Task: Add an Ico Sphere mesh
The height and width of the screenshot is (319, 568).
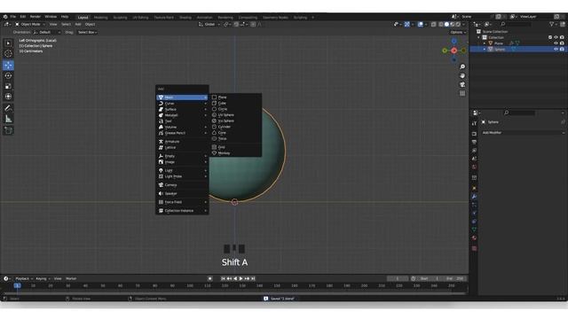Action: pos(235,121)
